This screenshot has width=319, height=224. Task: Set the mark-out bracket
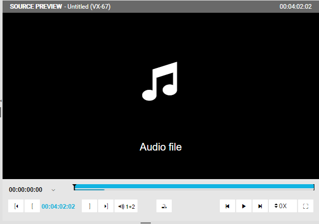[x=89, y=206]
